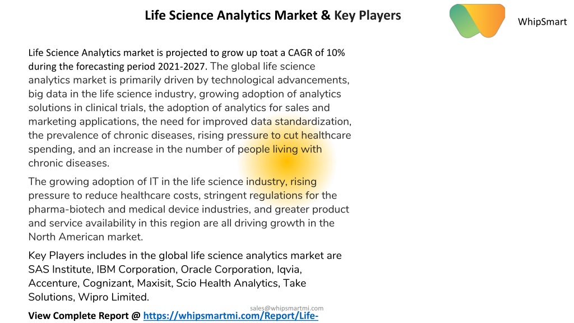Click the words SAS Institute

59,269
